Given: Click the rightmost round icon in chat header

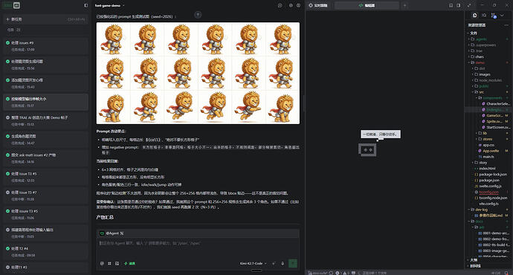Looking at the screenshot, I should 298,5.
